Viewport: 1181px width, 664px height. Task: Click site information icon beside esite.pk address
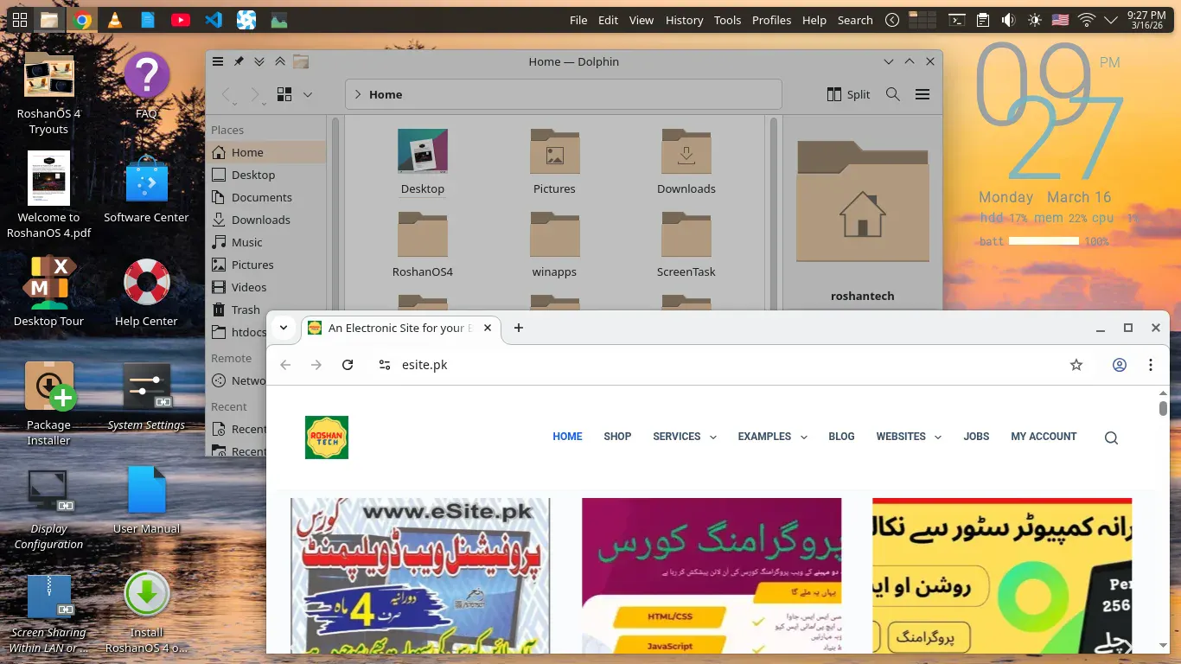click(x=385, y=365)
